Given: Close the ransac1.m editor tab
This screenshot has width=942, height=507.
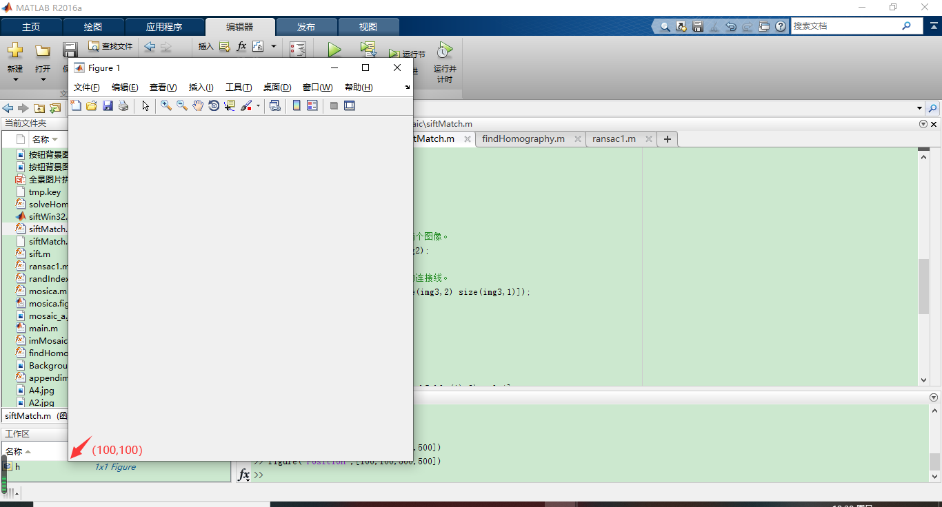Looking at the screenshot, I should point(650,139).
